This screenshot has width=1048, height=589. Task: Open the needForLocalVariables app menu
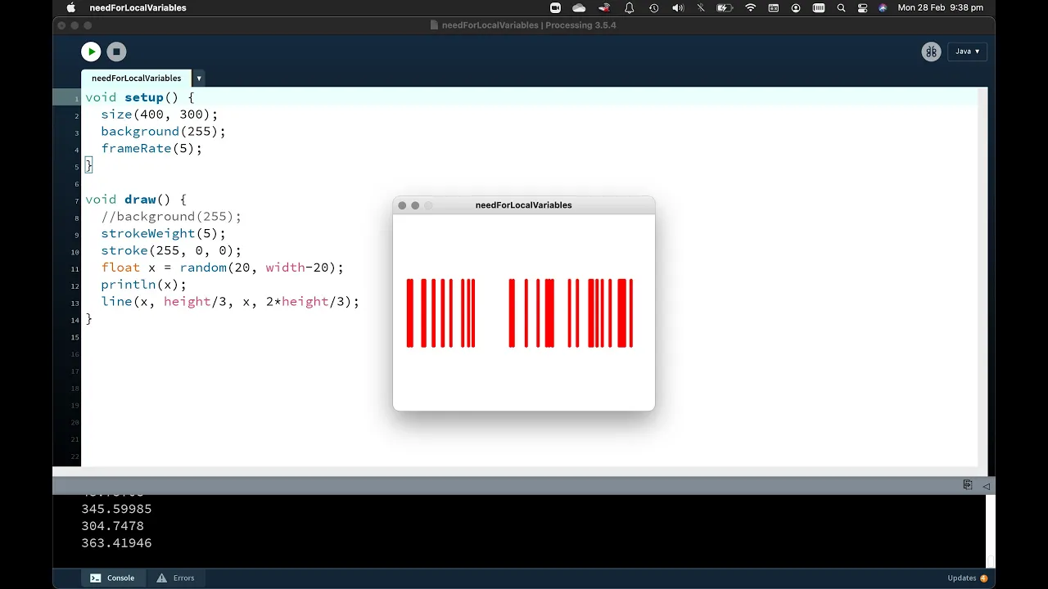(x=138, y=7)
